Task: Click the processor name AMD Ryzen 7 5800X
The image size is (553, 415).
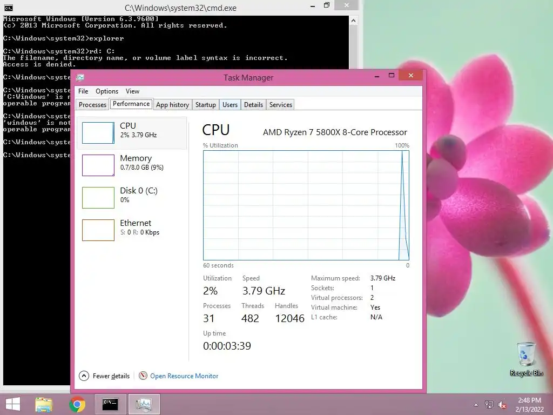Action: click(335, 132)
